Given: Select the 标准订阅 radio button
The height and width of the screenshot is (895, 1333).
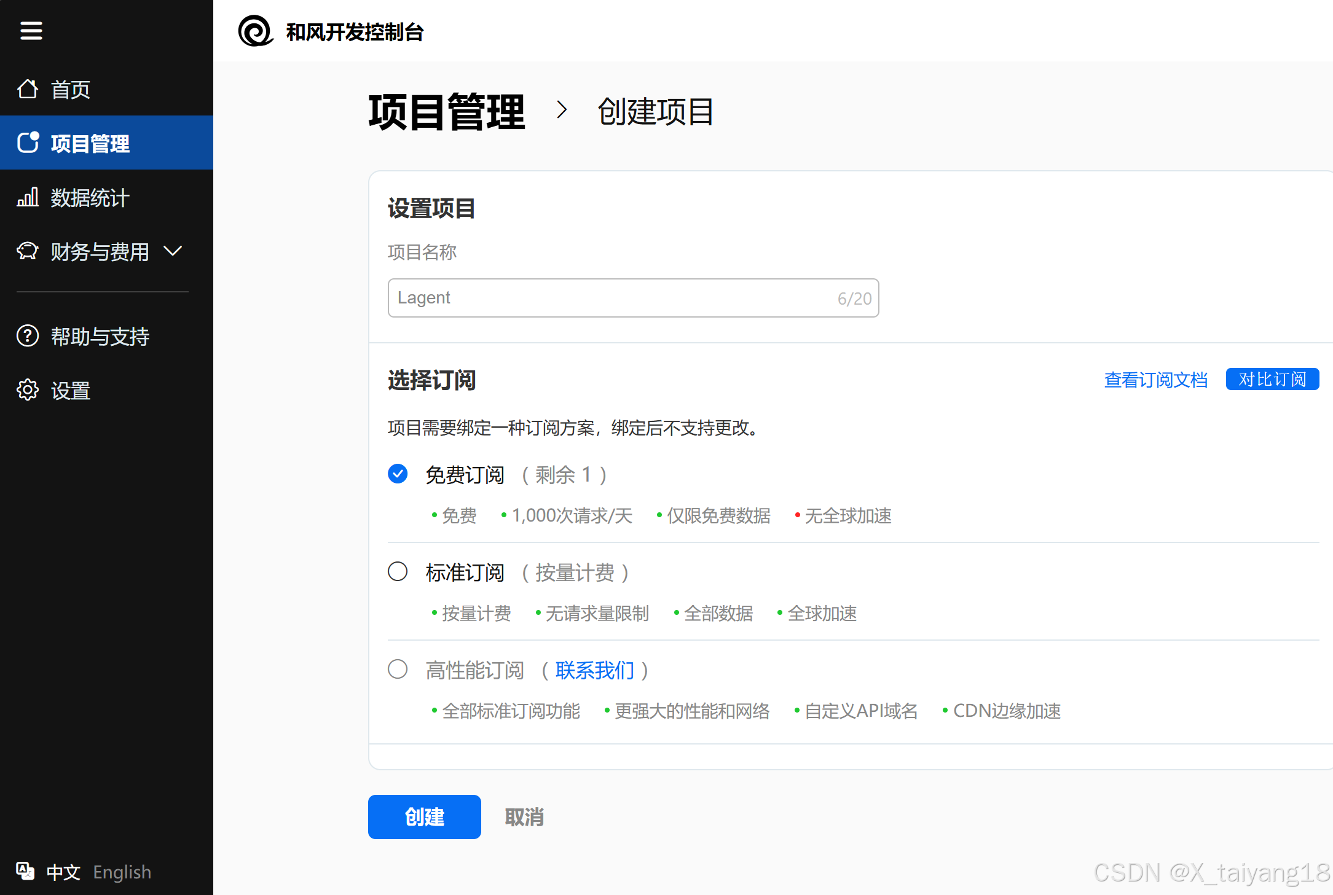Looking at the screenshot, I should pos(398,571).
